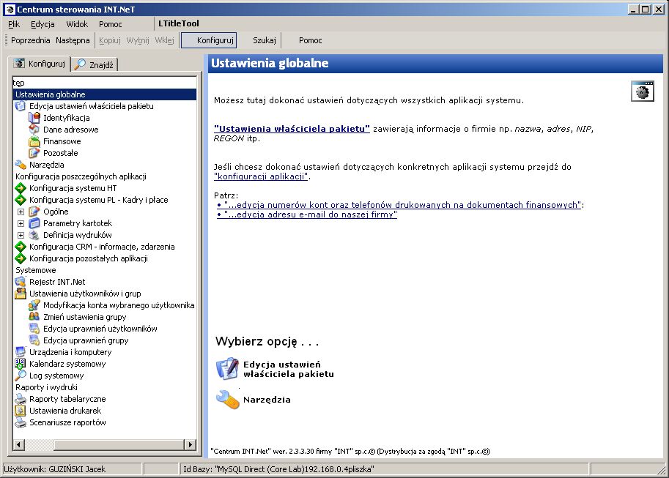The height and width of the screenshot is (478, 669).
Task: Click the gear window icon top right
Action: [x=642, y=92]
